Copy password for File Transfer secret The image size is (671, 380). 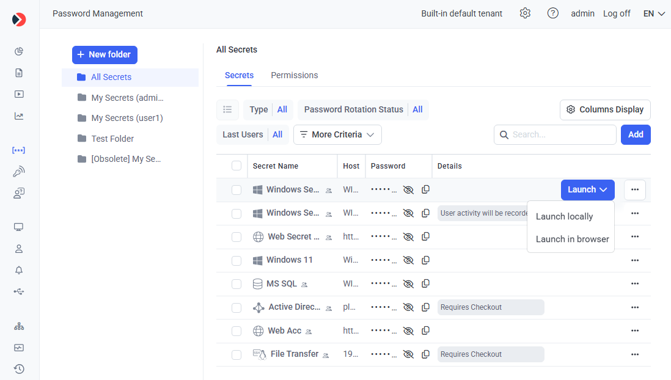(x=425, y=354)
